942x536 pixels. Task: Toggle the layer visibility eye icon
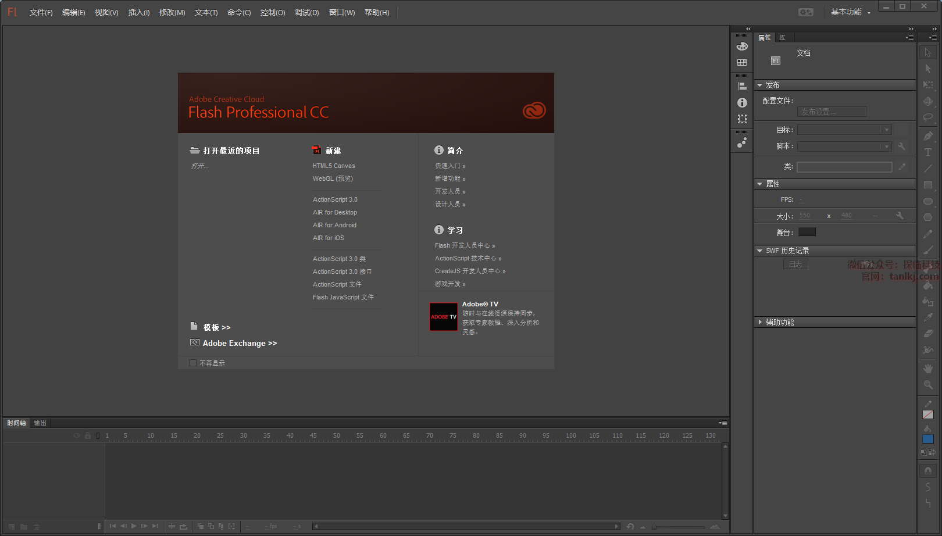point(77,435)
